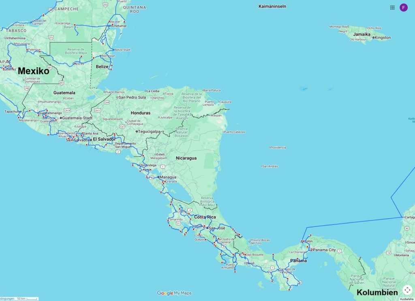The image size is (415, 301).
Task: Click the Kolumbien country label
Action: click(x=377, y=292)
